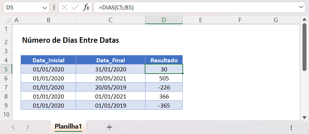Viewport: 309px width, 134px height.
Task: Select Data_Inicial cell in row 5
Action: point(48,69)
